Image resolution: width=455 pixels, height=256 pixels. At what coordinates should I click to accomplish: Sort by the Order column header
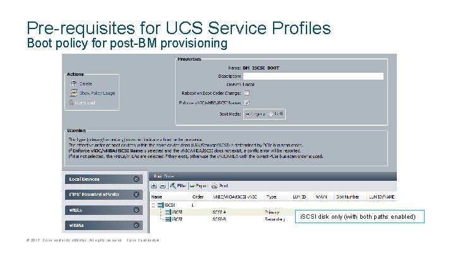click(x=200, y=197)
